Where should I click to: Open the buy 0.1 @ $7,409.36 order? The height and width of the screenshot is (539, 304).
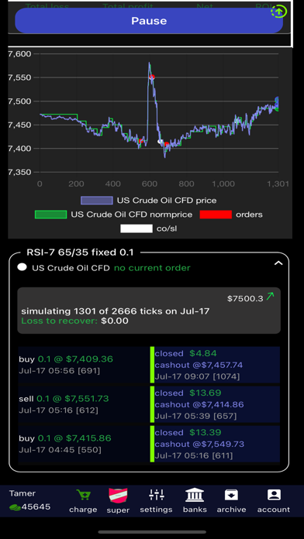[x=84, y=365]
